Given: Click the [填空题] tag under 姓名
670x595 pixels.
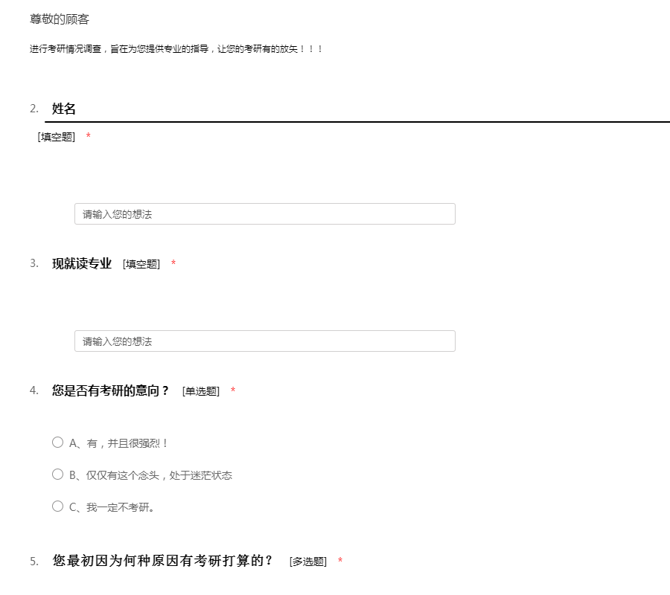Looking at the screenshot, I should click(57, 137).
